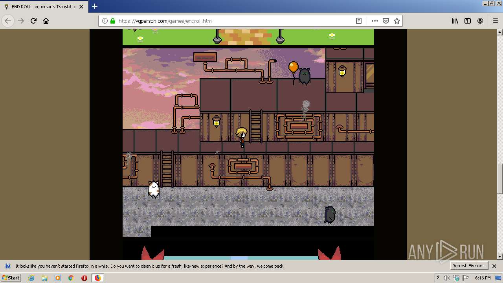This screenshot has height=283, width=503.
Task: Click the notification bar question mark icon
Action: 7,266
